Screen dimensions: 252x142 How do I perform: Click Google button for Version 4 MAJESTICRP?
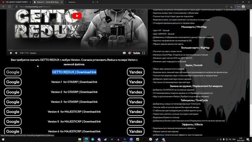pos(13,112)
